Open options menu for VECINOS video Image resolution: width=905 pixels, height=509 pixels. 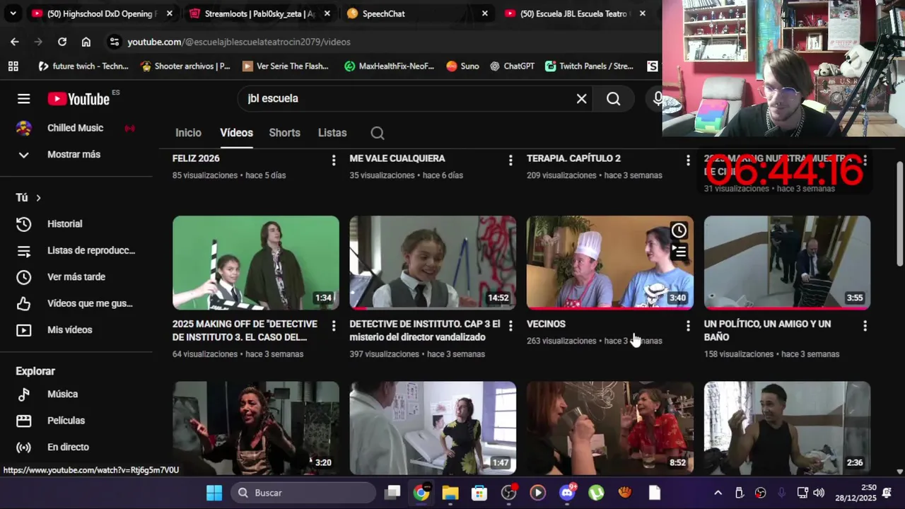click(x=688, y=326)
